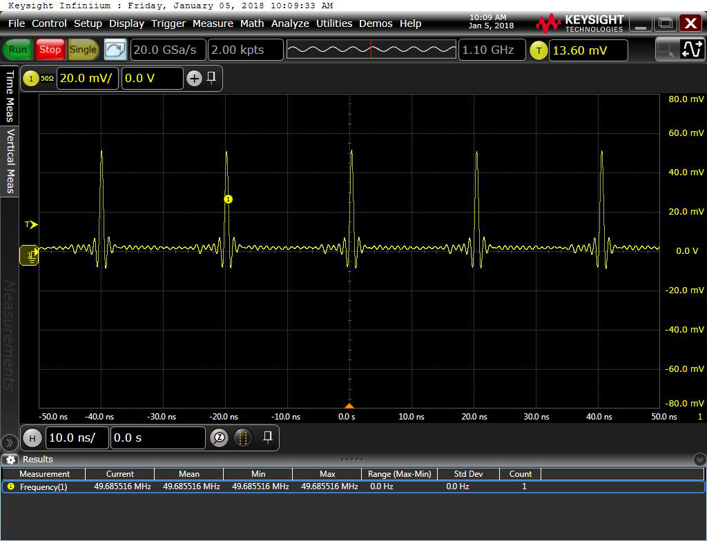Click the round H horizontal button

[32, 437]
